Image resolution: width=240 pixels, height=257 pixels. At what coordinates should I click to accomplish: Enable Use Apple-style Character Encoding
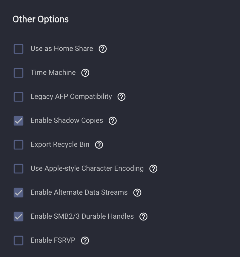tap(18, 169)
